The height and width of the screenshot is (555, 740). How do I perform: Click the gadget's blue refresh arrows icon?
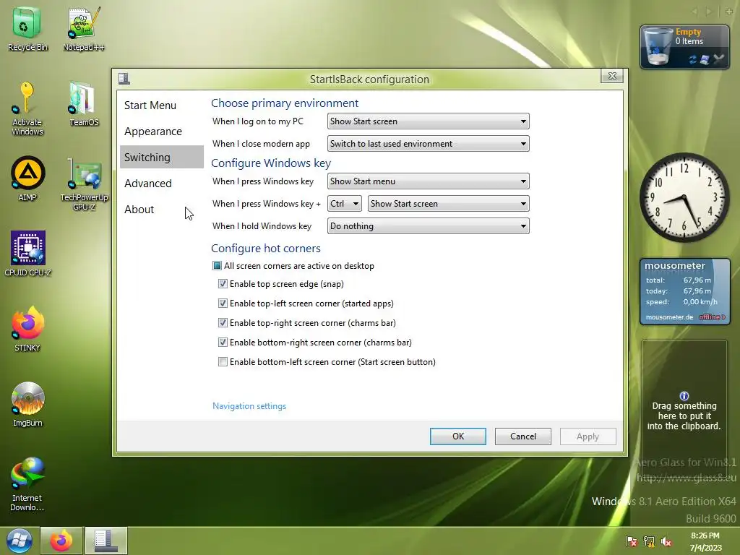(x=693, y=59)
